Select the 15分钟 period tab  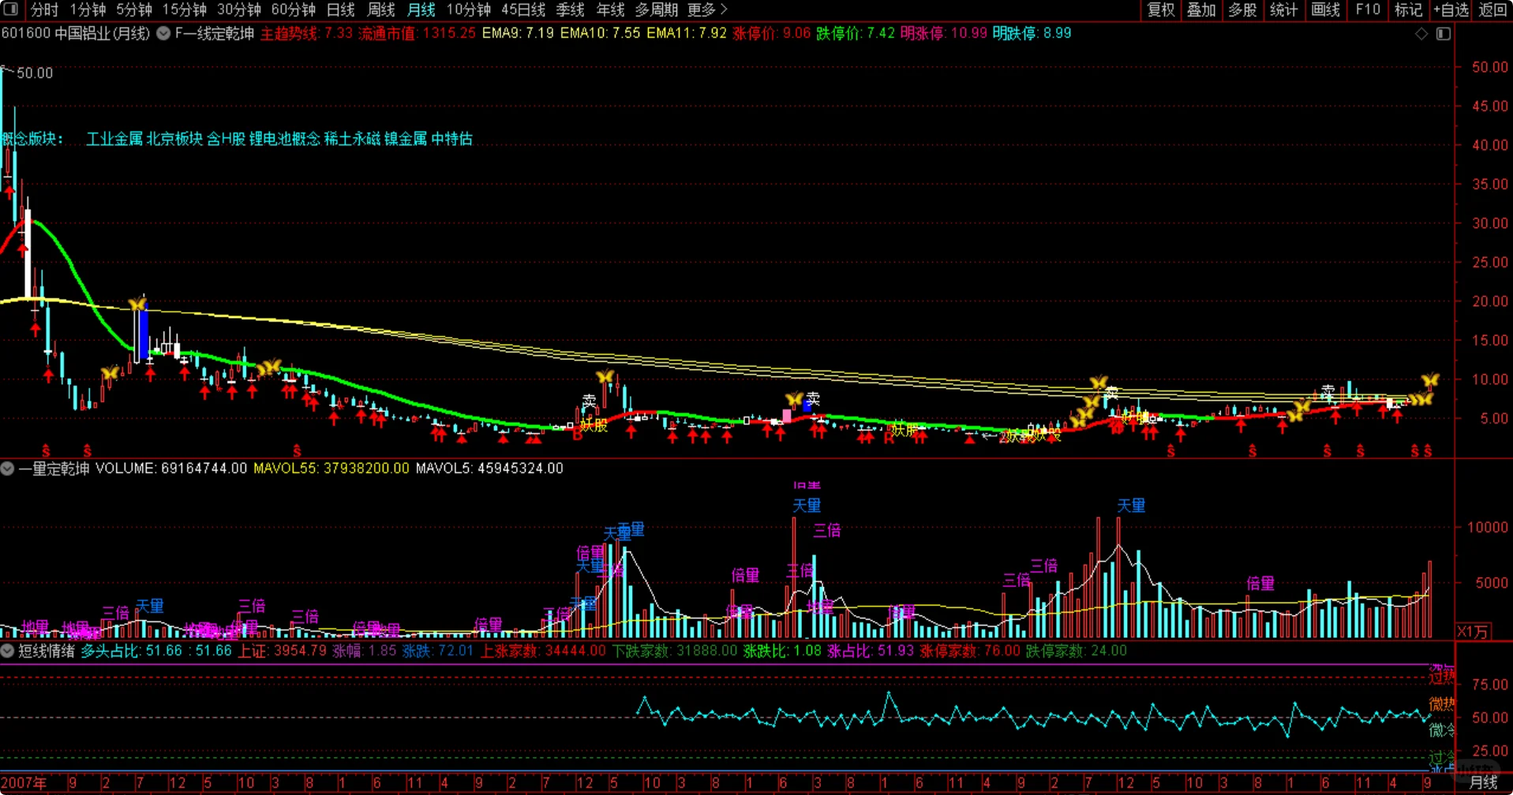(185, 9)
